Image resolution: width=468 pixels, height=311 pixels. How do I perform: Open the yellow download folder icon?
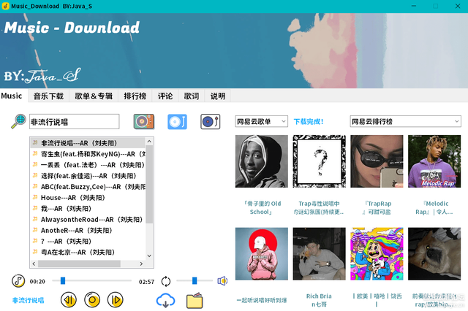click(195, 301)
